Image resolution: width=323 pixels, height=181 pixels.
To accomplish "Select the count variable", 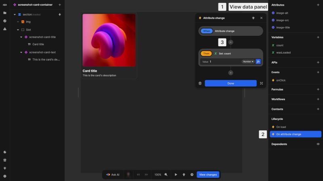I will pyautogui.click(x=296, y=45).
